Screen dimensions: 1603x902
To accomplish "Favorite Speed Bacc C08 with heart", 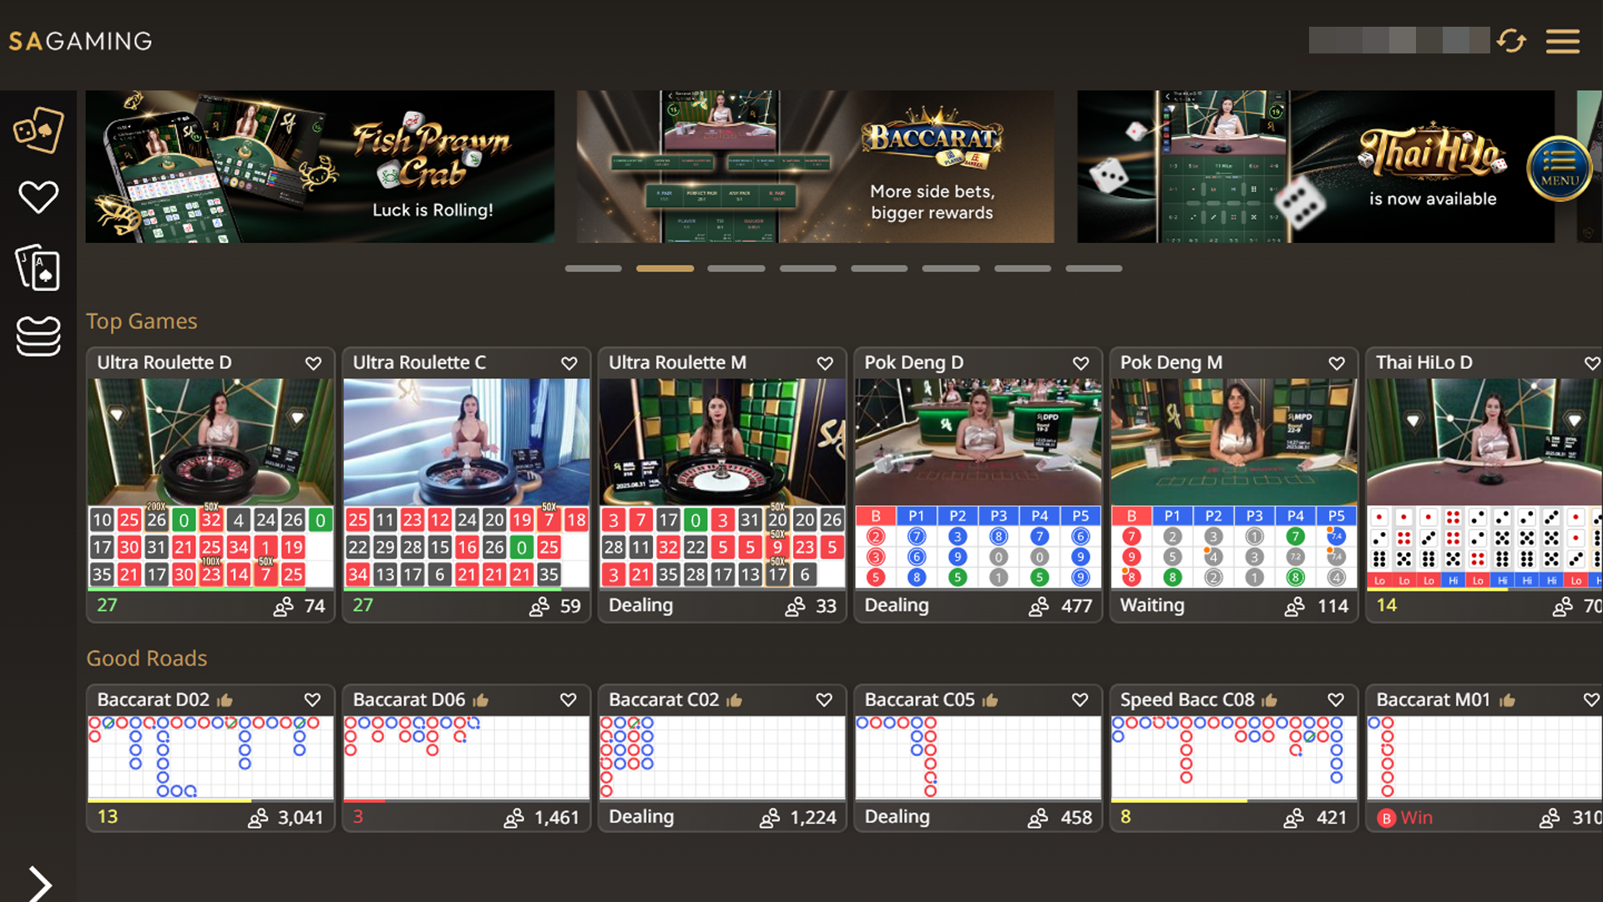I will [x=1336, y=700].
